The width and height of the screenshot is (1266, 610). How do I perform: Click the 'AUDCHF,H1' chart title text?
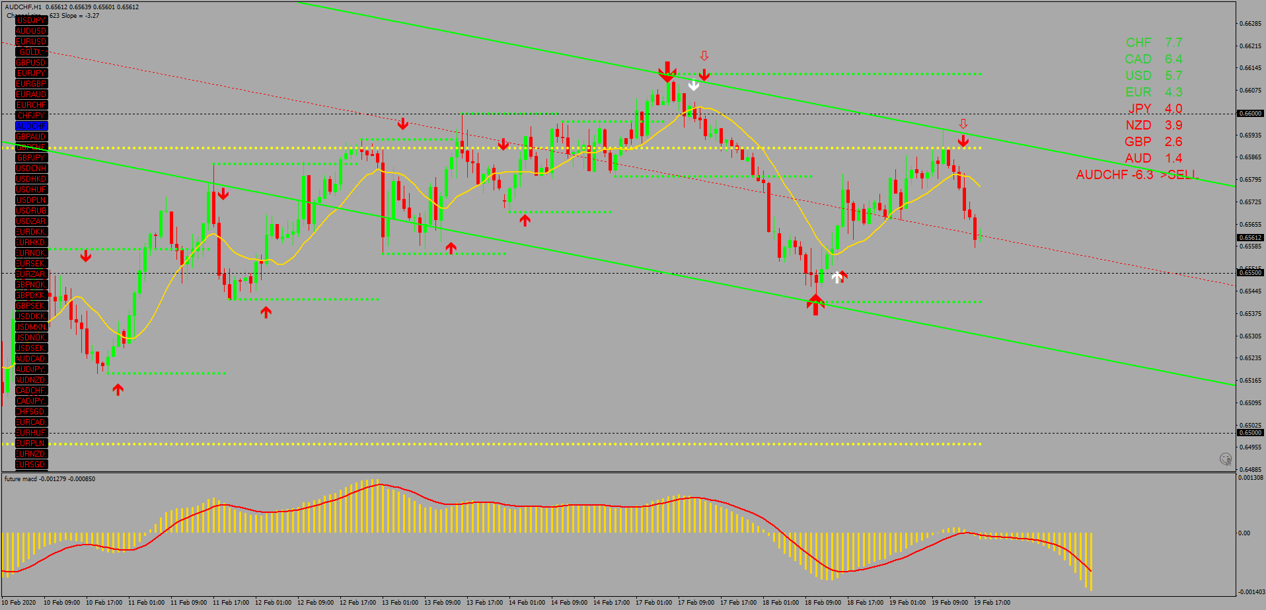(x=23, y=7)
